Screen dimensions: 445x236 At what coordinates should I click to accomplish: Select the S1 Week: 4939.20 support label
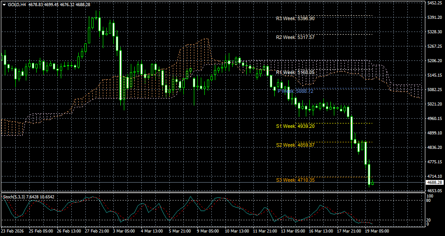(295, 126)
